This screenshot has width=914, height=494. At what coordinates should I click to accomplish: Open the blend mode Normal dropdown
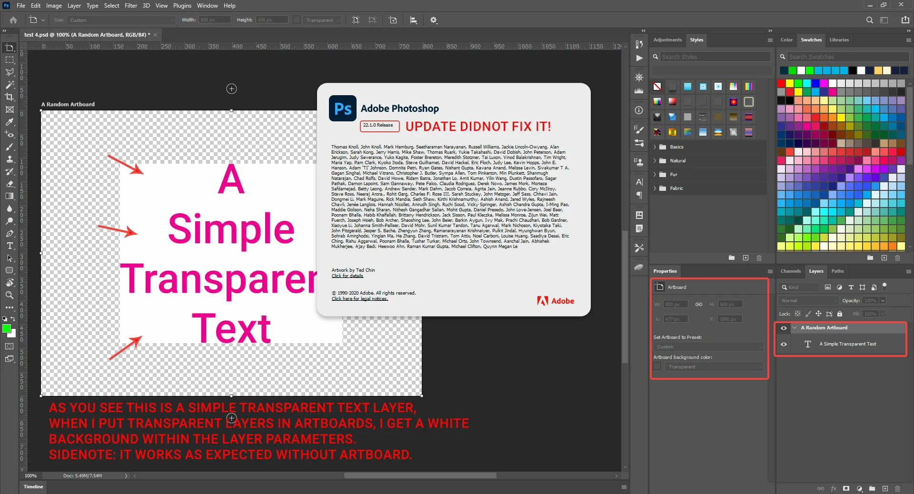point(808,301)
